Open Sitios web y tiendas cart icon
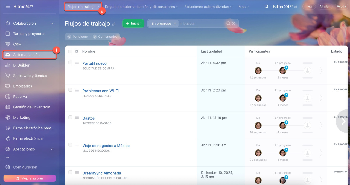The width and height of the screenshot is (350, 185). coord(8,76)
